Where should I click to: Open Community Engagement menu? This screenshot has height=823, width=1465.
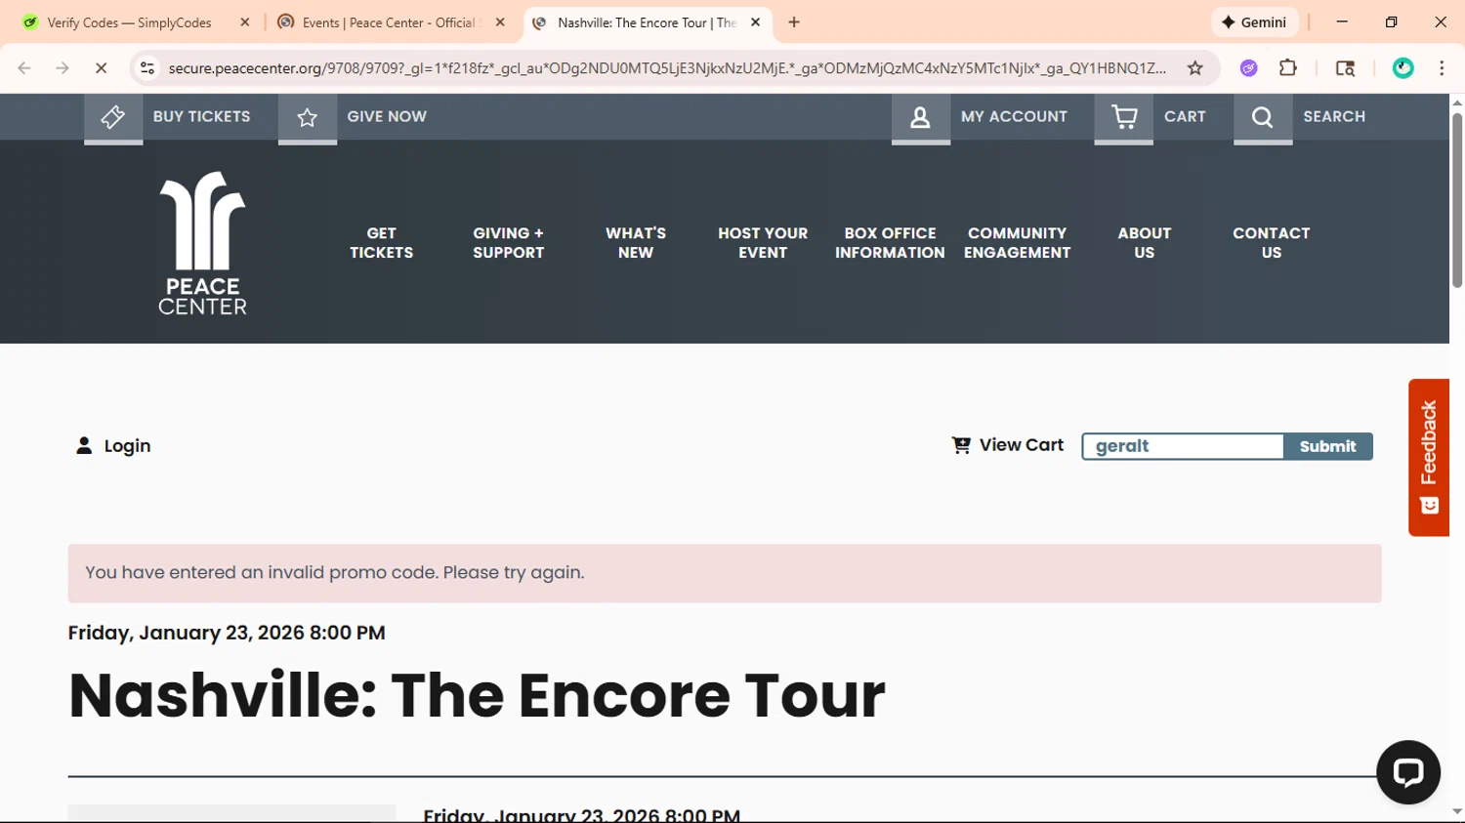point(1017,243)
